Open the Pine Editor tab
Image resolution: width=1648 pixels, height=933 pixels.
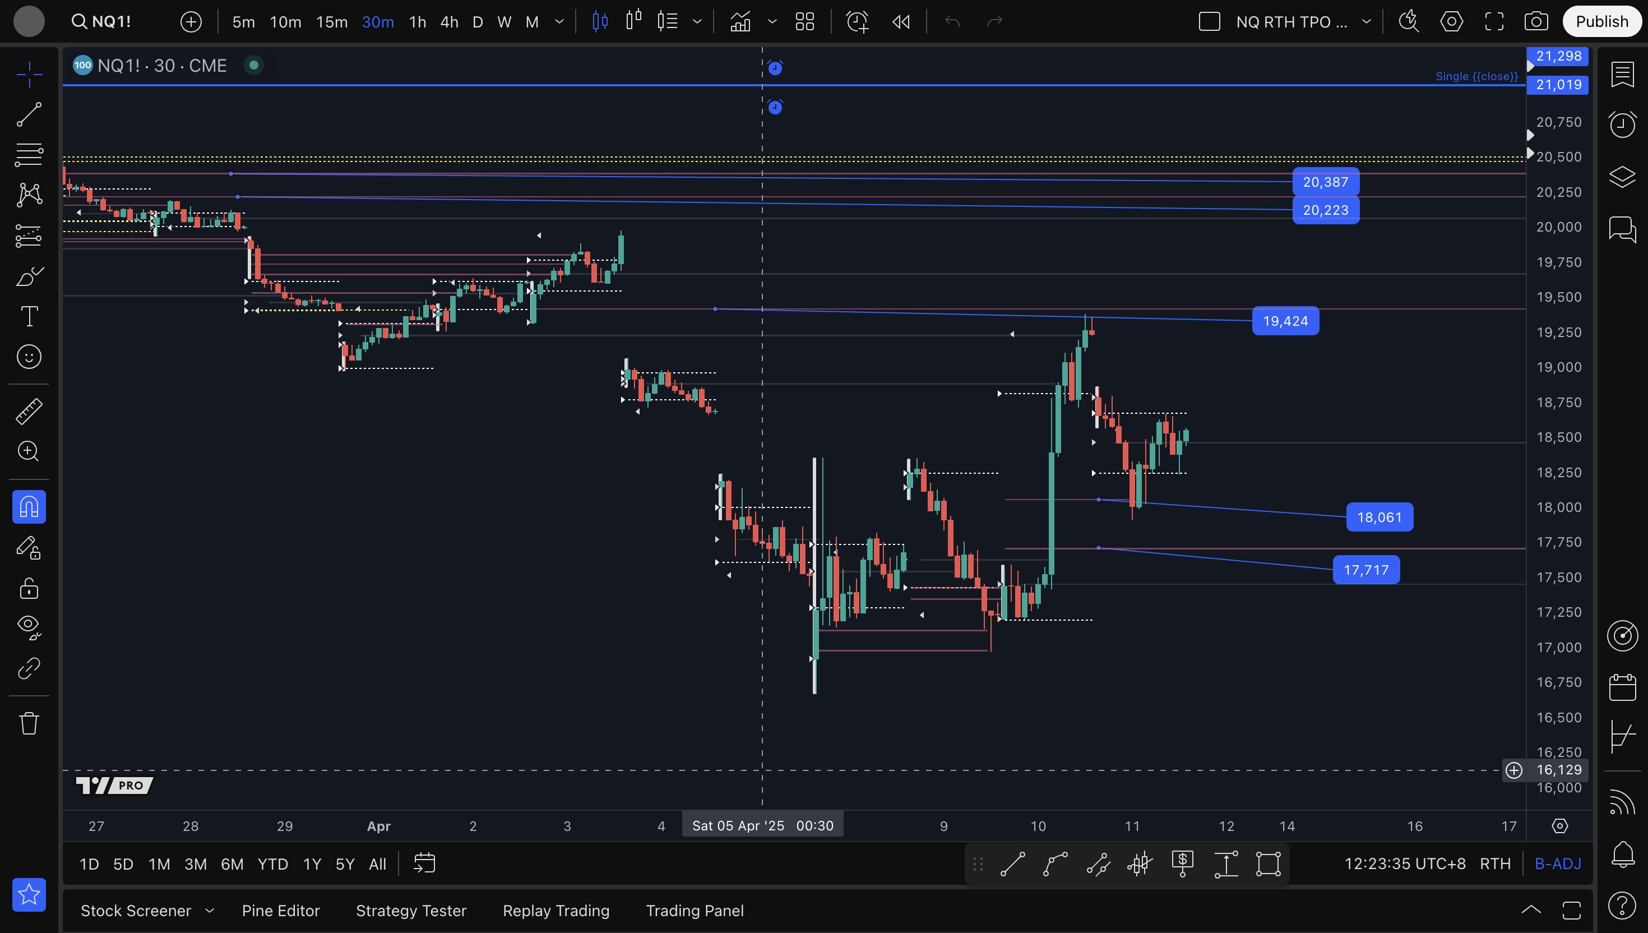pyautogui.click(x=280, y=911)
